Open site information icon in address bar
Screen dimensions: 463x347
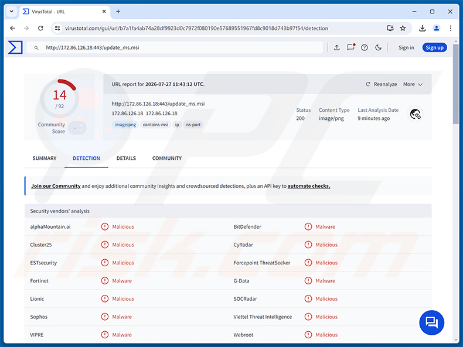coord(57,28)
